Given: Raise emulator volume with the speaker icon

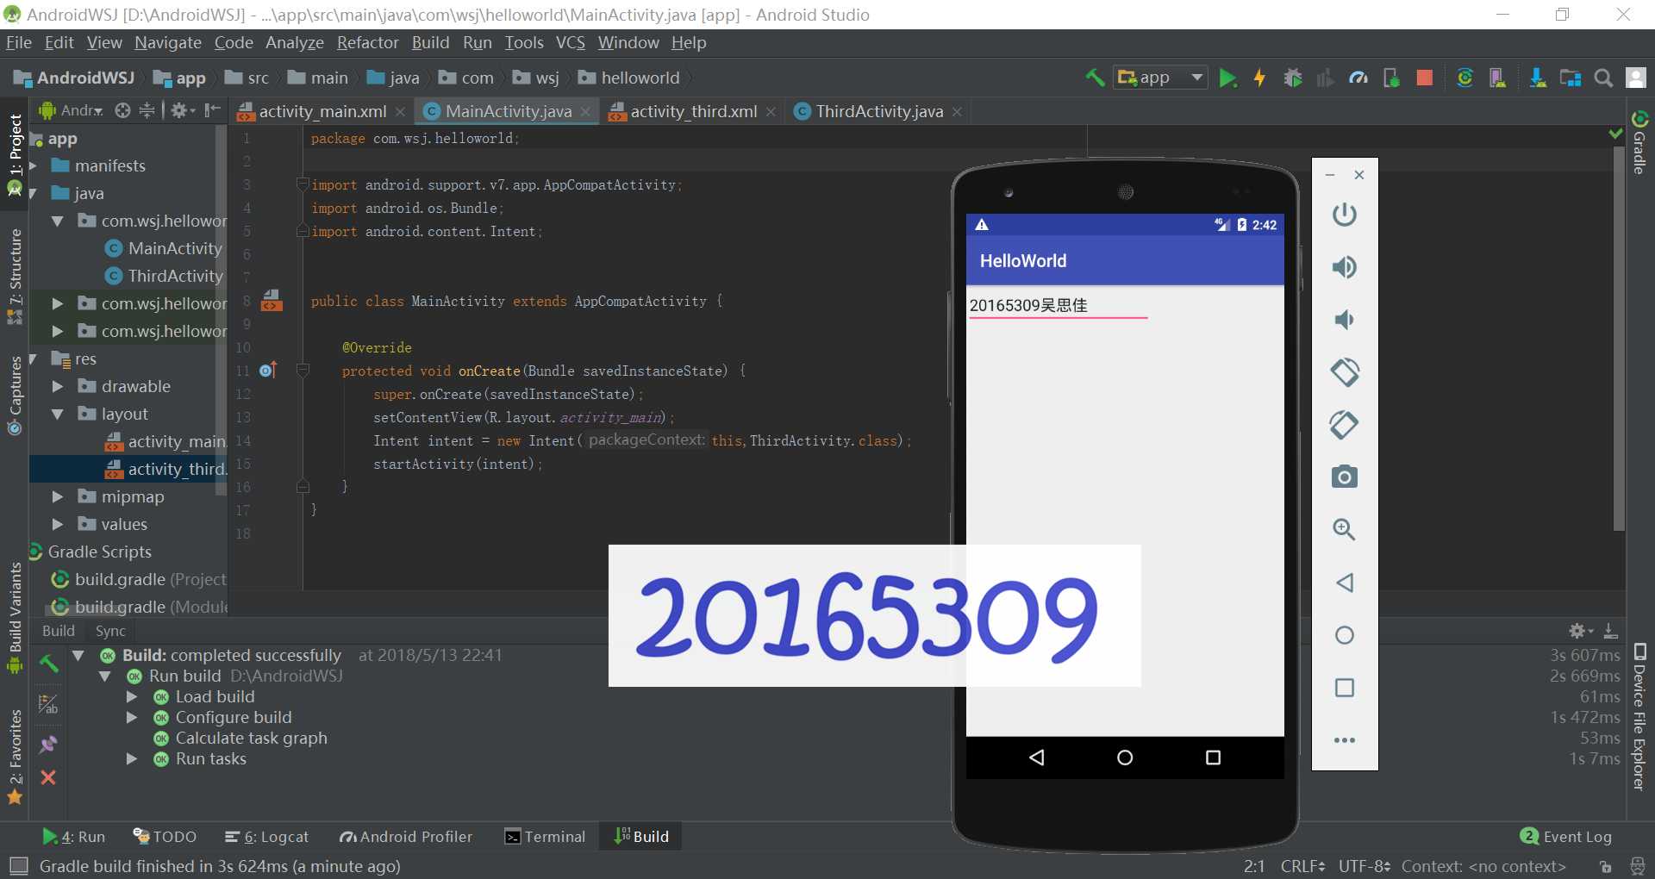Looking at the screenshot, I should pyautogui.click(x=1344, y=267).
